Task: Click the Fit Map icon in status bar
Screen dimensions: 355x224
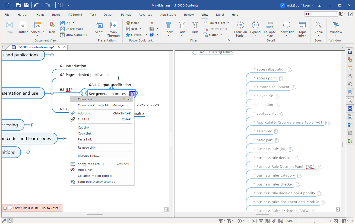Action: pos(336,221)
